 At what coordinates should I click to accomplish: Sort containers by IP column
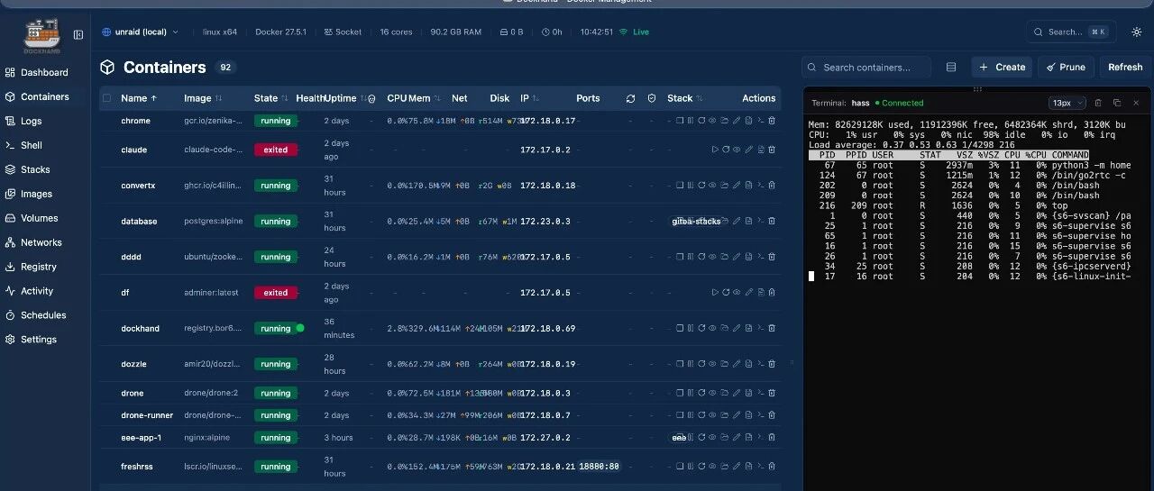pyautogui.click(x=530, y=98)
